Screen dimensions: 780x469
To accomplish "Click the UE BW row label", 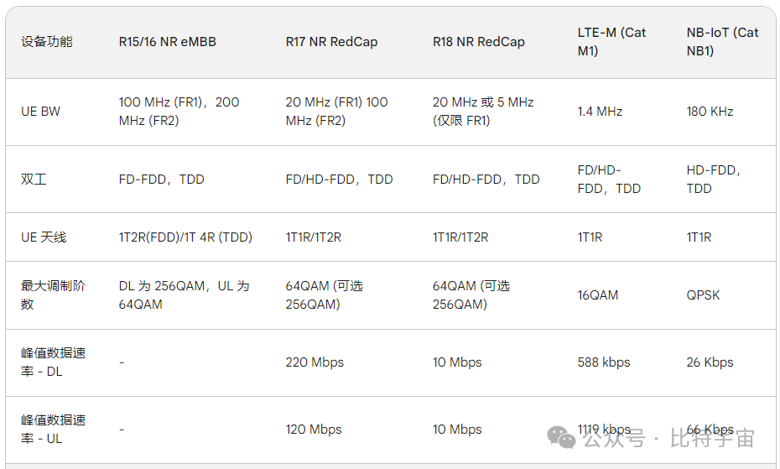I will (40, 112).
